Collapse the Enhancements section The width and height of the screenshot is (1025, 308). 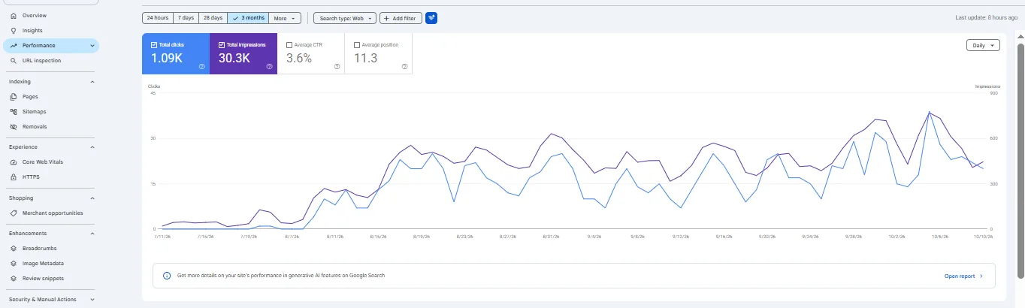pos(92,233)
